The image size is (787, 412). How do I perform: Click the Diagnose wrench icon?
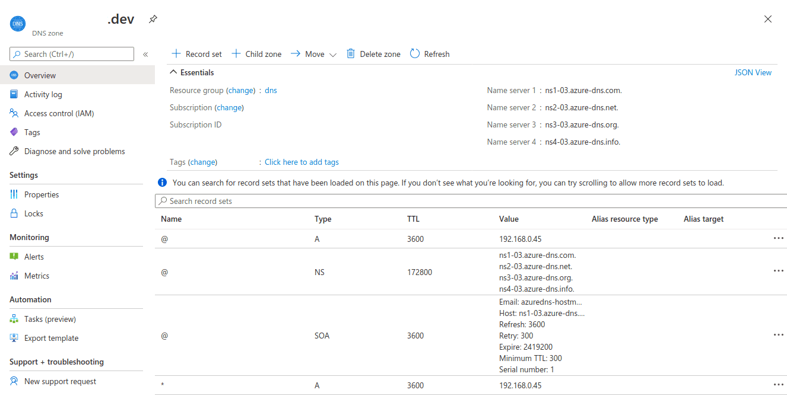tap(14, 151)
